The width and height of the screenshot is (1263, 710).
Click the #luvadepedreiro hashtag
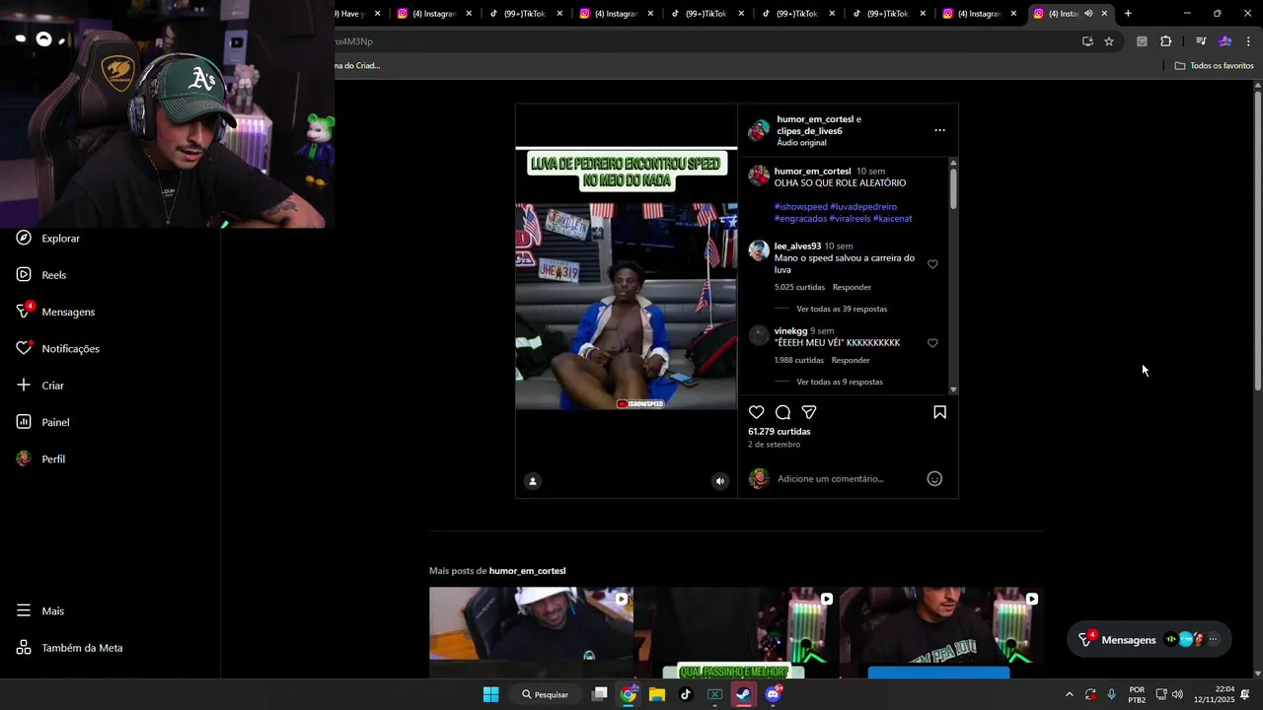pyautogui.click(x=863, y=207)
